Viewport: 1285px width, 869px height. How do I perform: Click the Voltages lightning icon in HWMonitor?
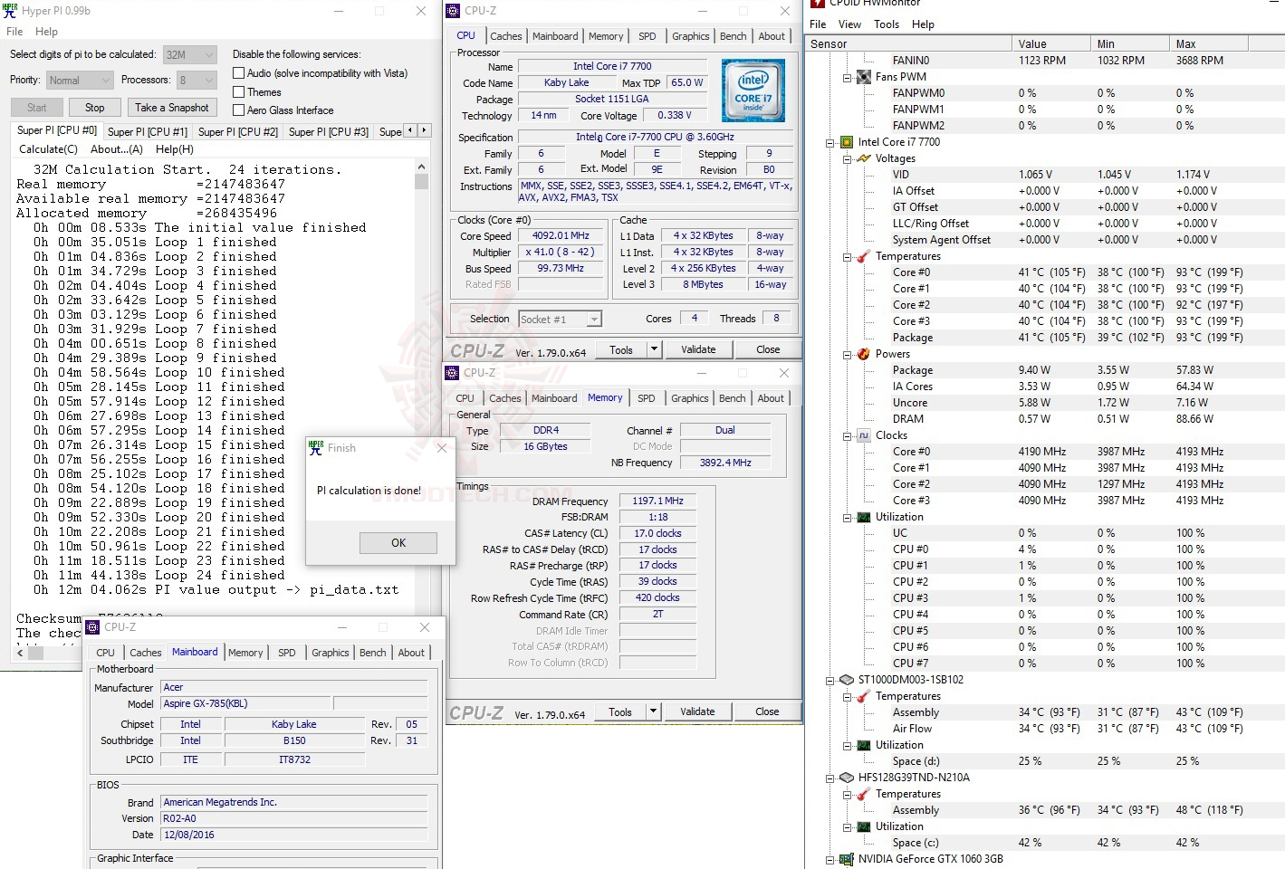point(864,158)
